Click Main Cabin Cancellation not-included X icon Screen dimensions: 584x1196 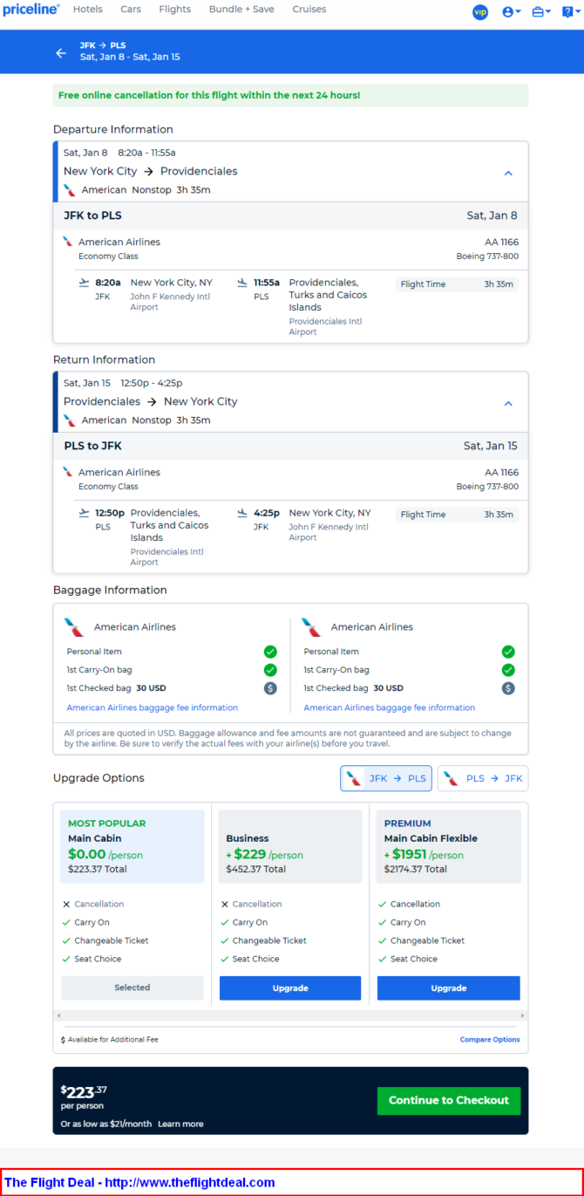click(x=67, y=905)
